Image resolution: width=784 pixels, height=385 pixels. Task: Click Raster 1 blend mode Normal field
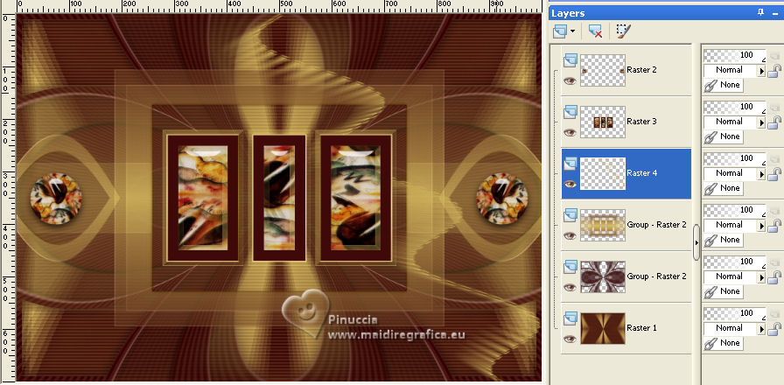click(730, 328)
